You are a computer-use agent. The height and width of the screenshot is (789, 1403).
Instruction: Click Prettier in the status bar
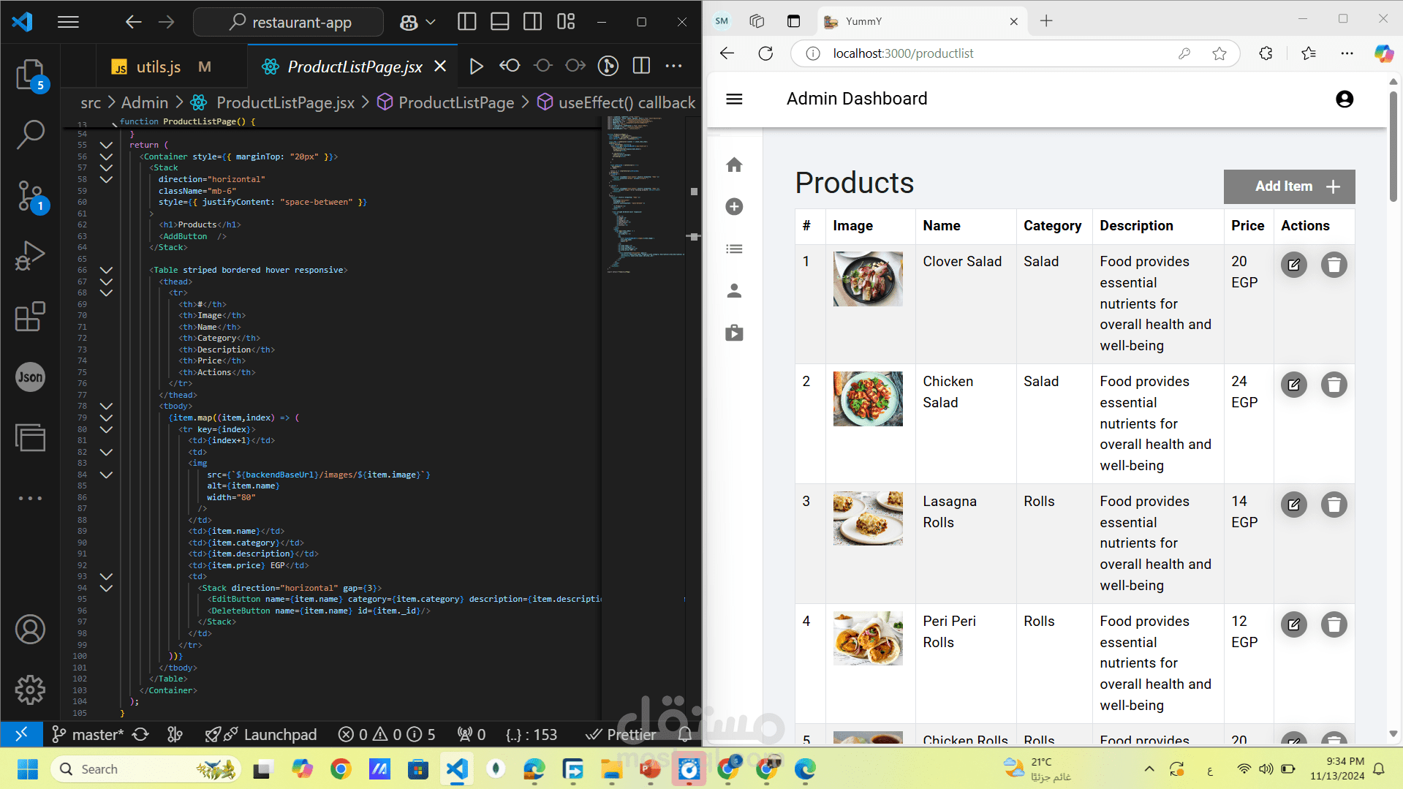621,735
